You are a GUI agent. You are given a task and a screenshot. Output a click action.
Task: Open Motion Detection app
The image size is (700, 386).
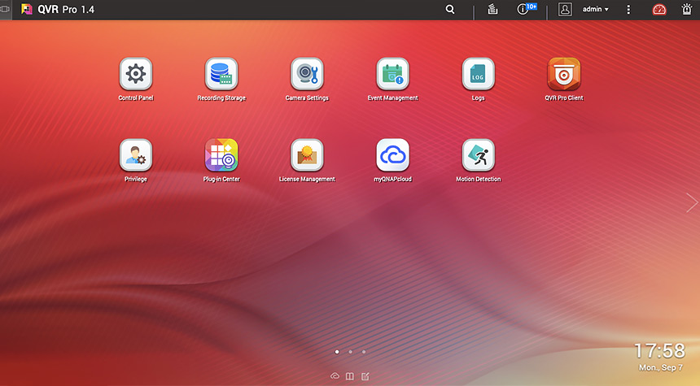pyautogui.click(x=478, y=155)
